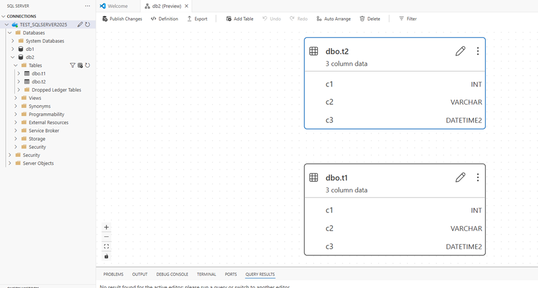
Task: Click Delete in the designer toolbar
Action: click(370, 19)
